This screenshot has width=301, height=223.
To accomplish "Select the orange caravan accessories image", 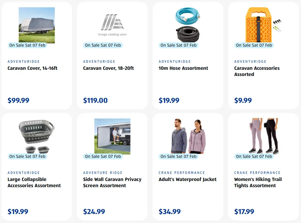I will 263,25.
